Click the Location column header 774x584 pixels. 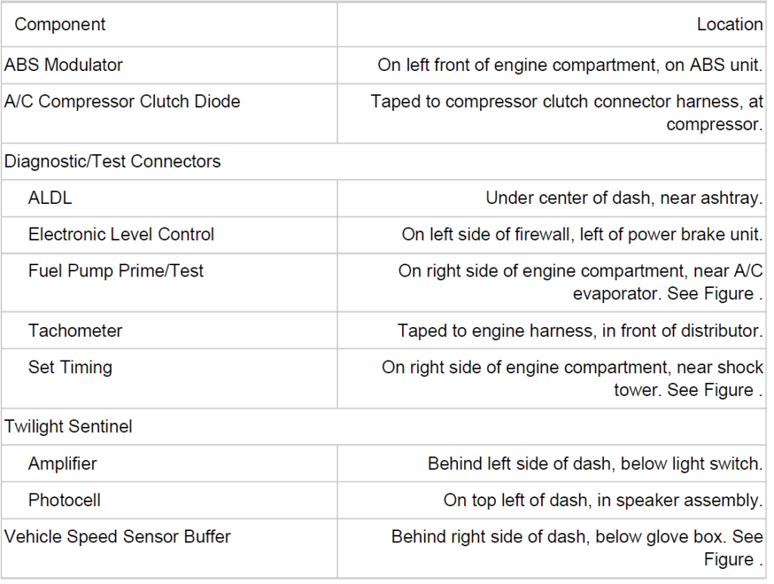point(729,24)
